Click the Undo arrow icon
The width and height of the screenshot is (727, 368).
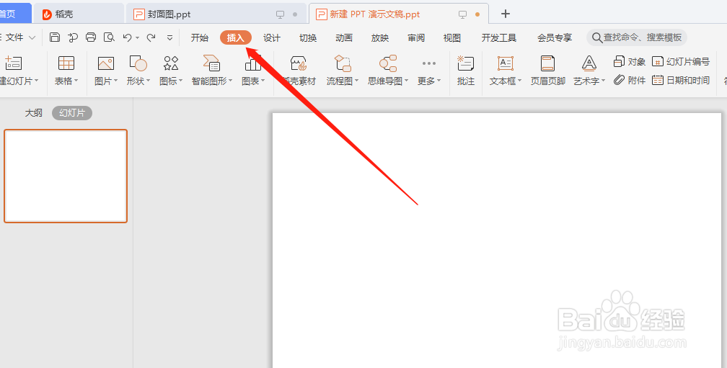click(127, 37)
